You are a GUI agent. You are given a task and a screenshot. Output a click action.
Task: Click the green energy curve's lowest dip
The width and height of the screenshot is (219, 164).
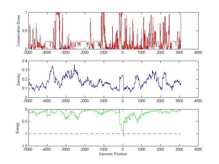(x=123, y=136)
